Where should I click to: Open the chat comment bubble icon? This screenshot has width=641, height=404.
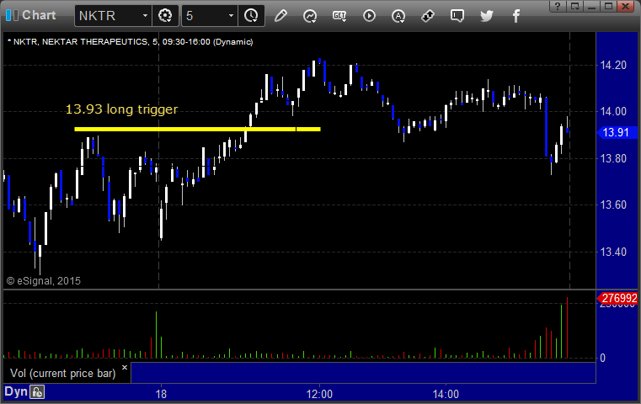coord(457,16)
